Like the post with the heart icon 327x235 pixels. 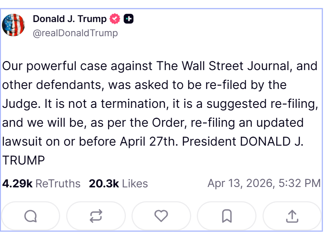[161, 216]
